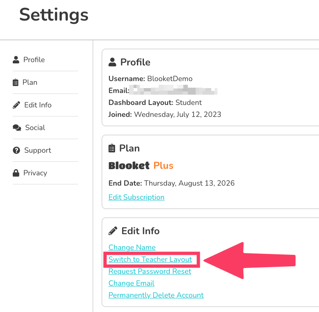Click the Profile person icon in sidebar
This screenshot has height=312, width=319.
tap(16, 60)
